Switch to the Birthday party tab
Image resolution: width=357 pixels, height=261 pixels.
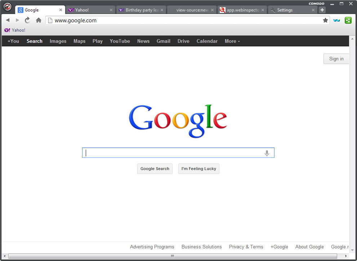click(140, 10)
